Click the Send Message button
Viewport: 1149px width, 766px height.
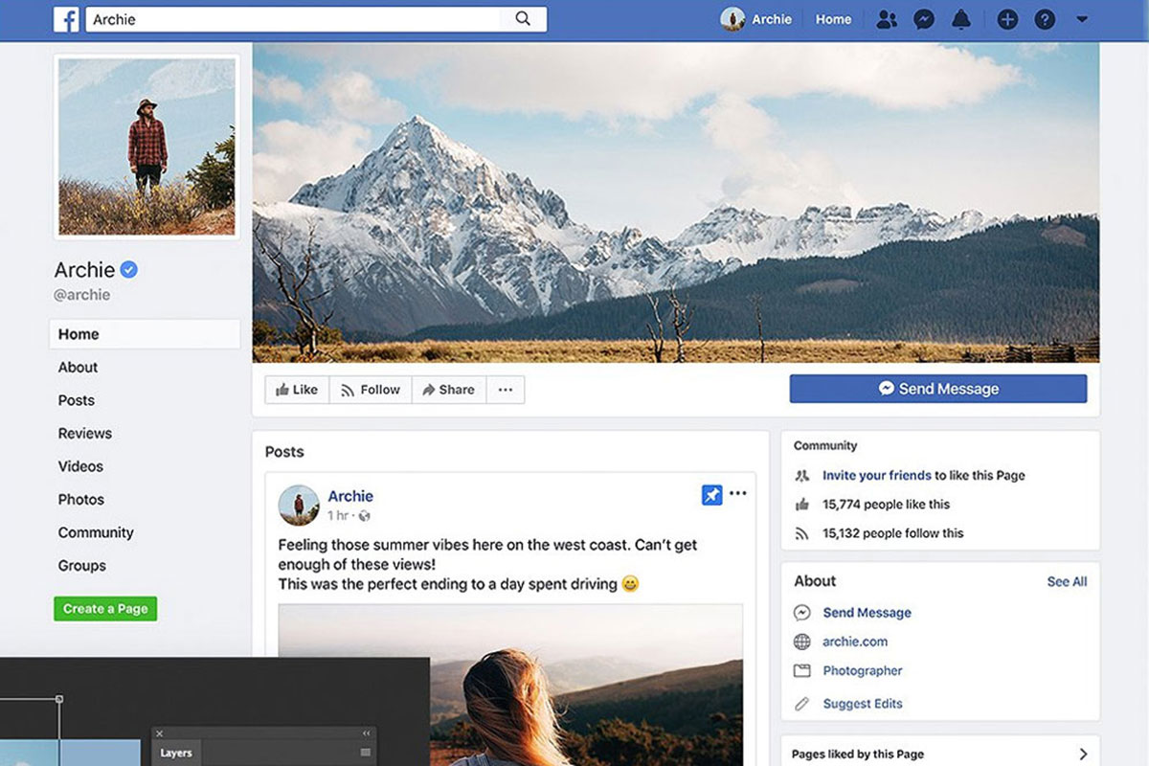tap(937, 389)
